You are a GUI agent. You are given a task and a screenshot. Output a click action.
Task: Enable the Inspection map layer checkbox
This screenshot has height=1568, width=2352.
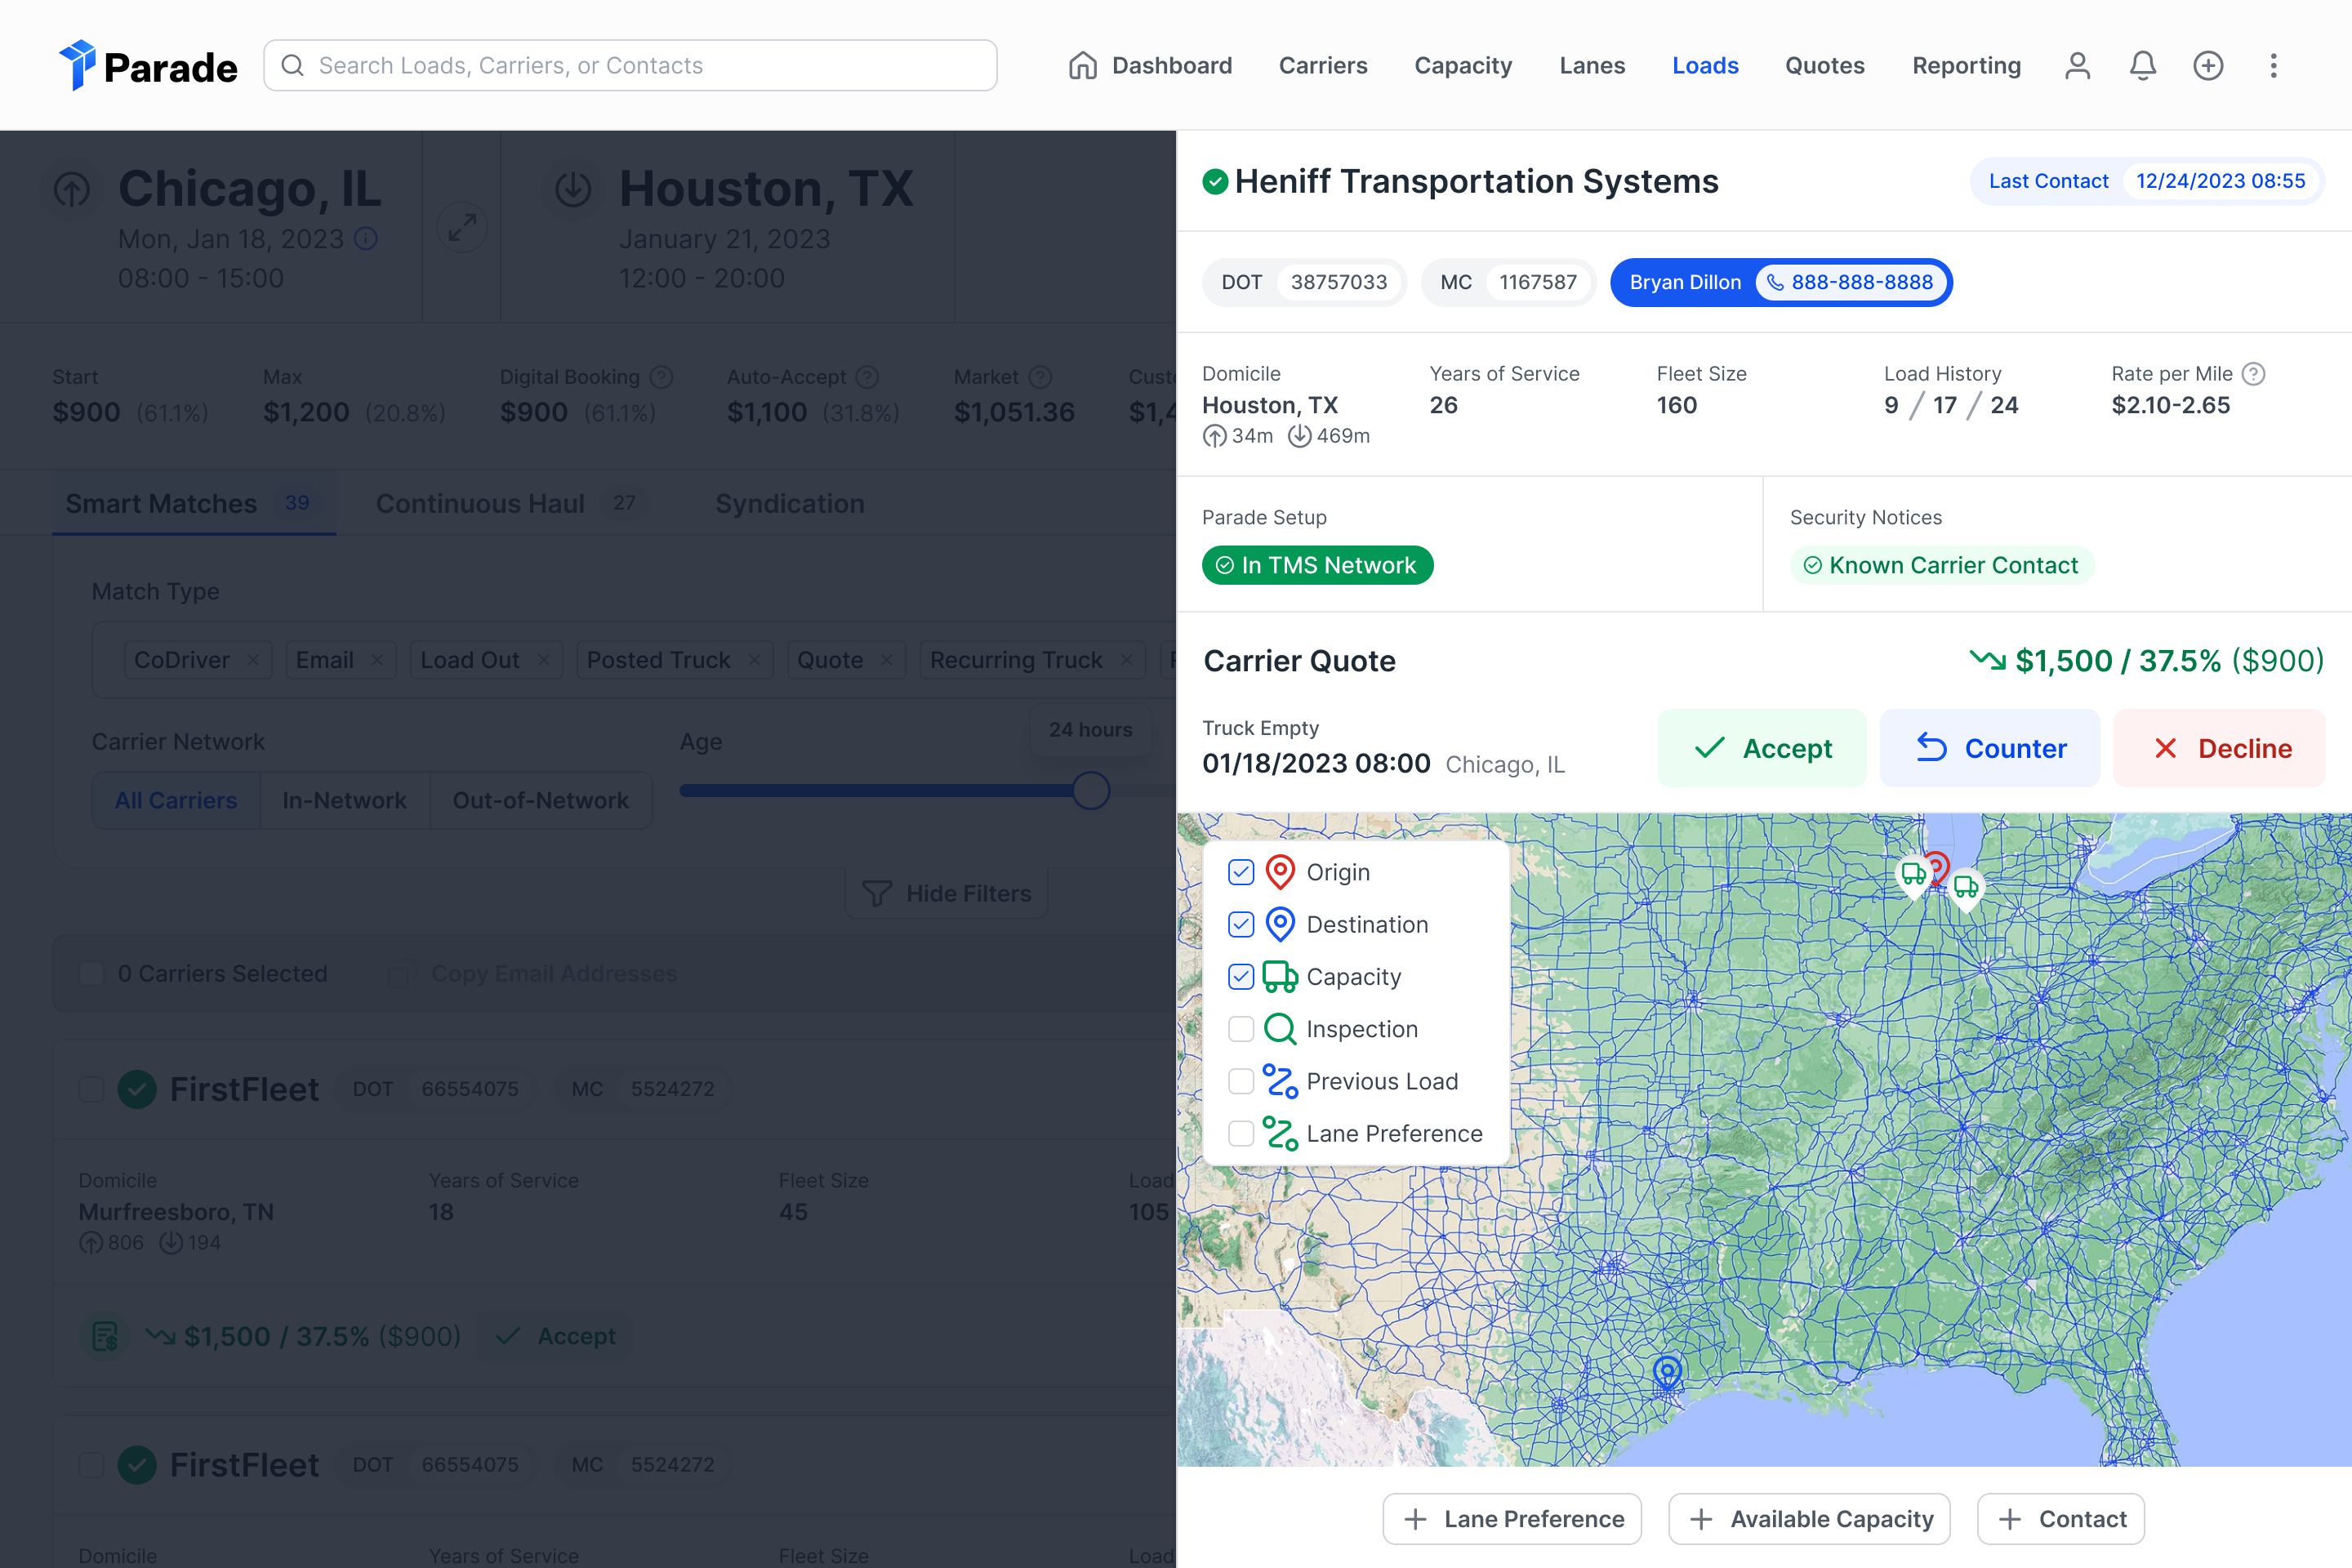[1241, 1029]
